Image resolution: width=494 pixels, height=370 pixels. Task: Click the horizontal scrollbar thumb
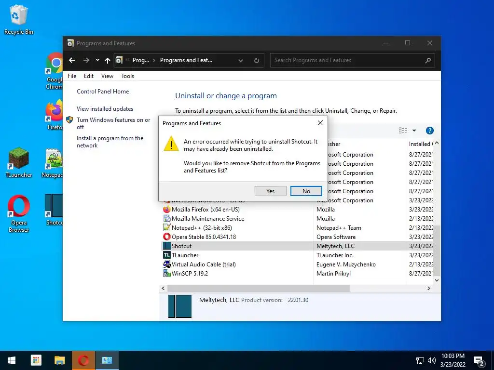tap(259, 288)
